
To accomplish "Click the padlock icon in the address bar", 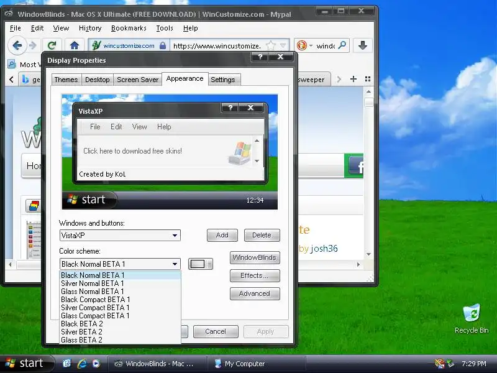I will point(163,45).
